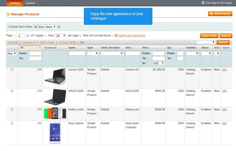Click the Lenovo G50 laptop thumbnail
This screenshot has width=236, height=151.
[x=55, y=77]
